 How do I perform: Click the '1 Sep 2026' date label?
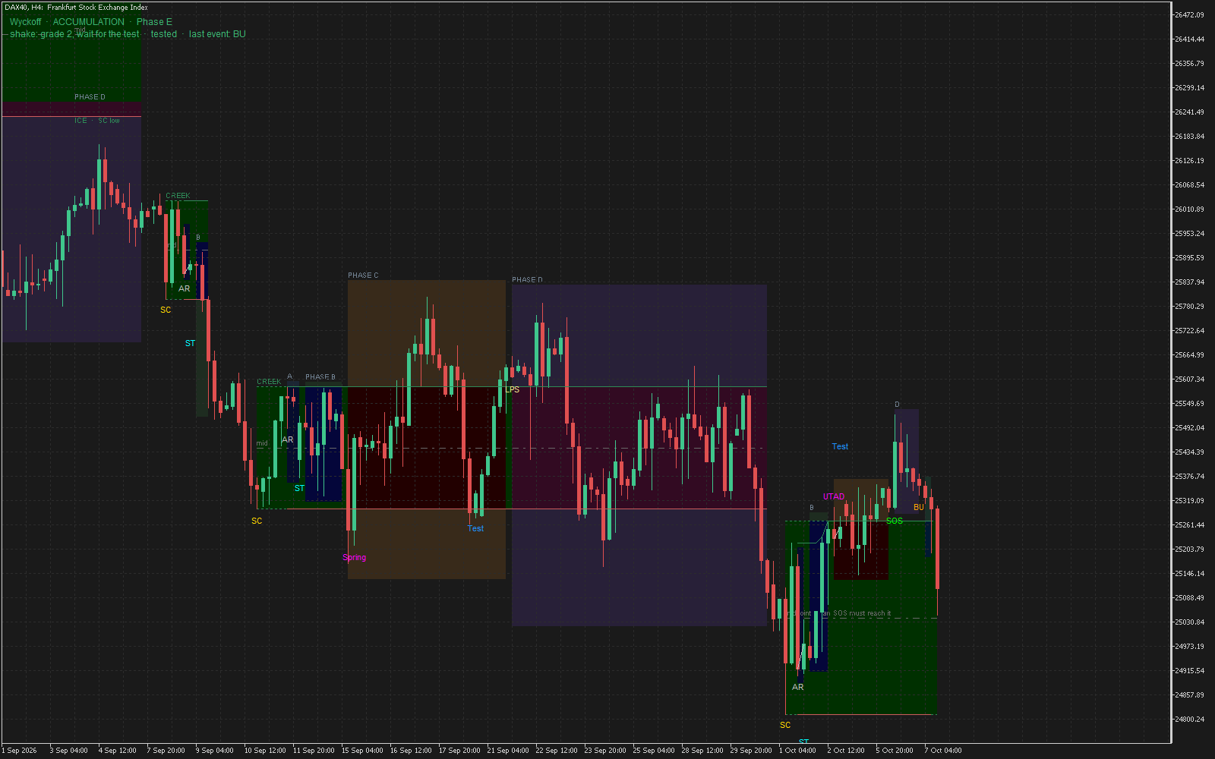click(19, 751)
